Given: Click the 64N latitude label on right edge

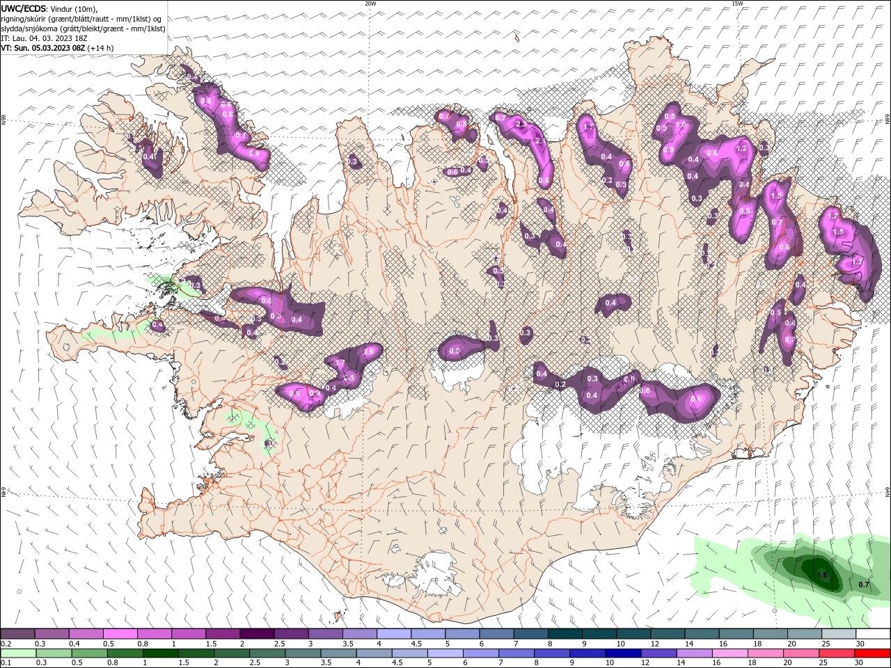Looking at the screenshot, I should 888,492.
